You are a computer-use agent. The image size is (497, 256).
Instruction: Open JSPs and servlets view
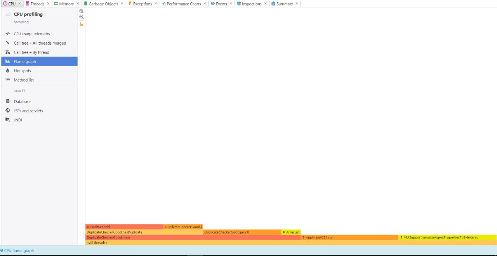coord(39,111)
